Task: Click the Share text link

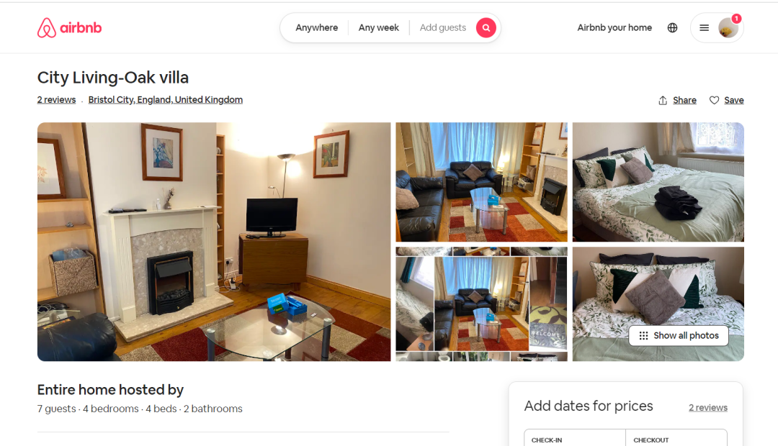Action: pos(684,100)
